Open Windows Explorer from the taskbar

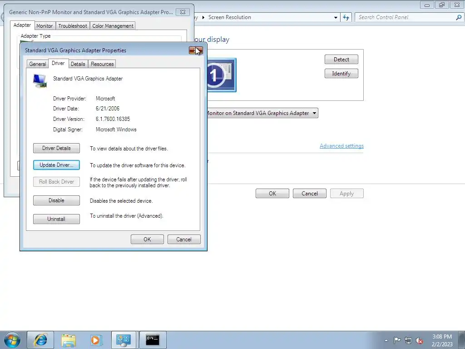click(69, 340)
